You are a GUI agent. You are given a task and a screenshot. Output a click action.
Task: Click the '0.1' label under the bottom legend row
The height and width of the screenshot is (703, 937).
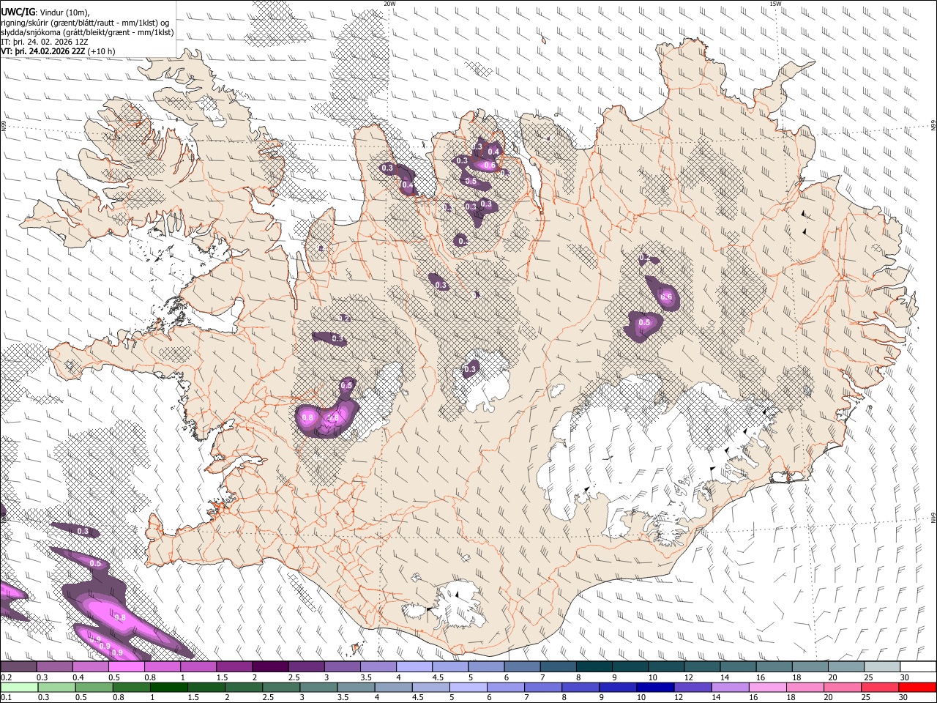5,697
